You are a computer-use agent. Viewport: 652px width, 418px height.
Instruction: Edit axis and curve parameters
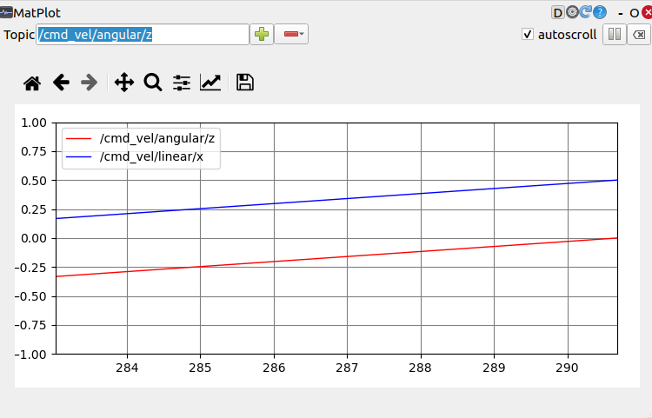[210, 83]
